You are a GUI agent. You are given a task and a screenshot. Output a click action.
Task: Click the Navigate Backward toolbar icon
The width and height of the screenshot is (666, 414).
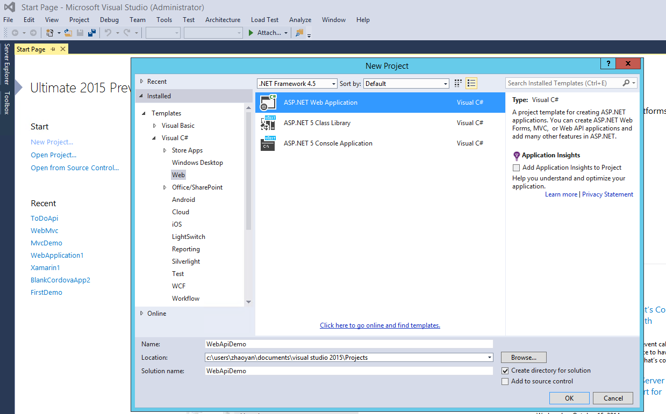pos(15,33)
